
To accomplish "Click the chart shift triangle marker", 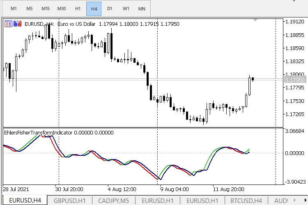I will point(256,20).
